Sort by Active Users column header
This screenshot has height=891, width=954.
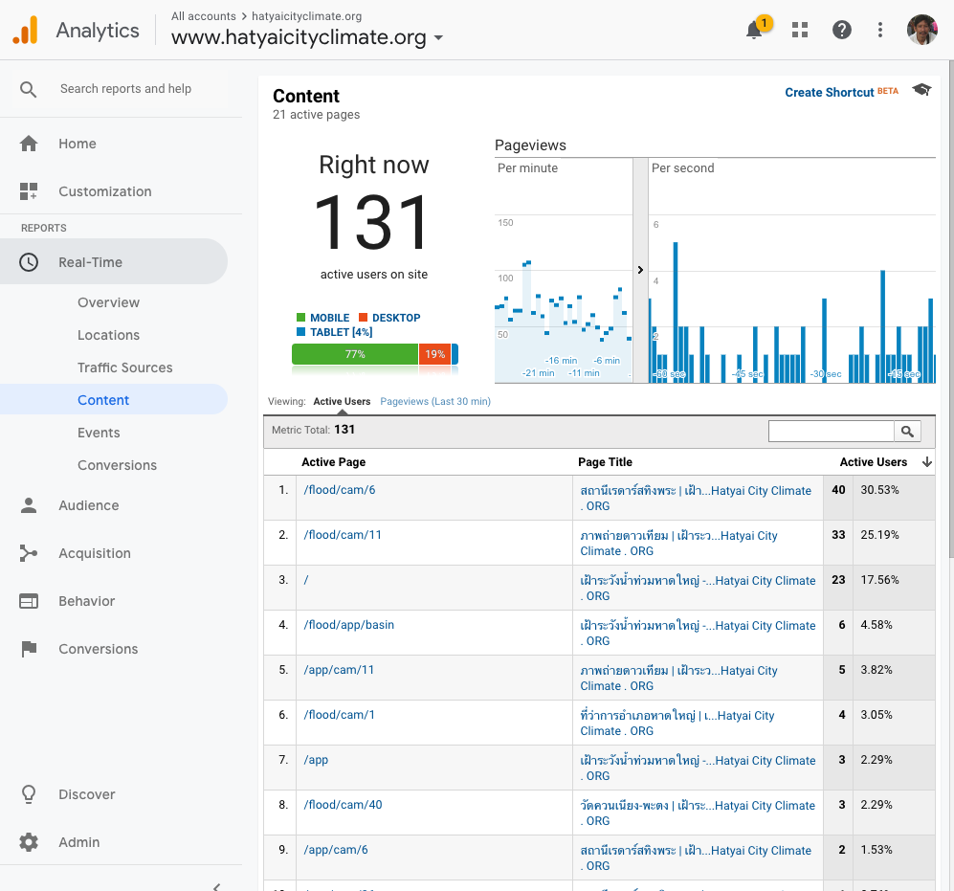click(873, 462)
